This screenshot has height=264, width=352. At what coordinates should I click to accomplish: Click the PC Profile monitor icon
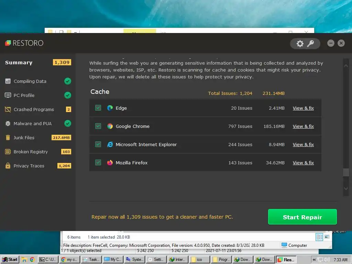pyautogui.click(x=8, y=95)
